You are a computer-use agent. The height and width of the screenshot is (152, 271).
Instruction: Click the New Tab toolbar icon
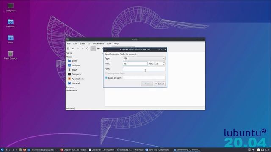(68, 49)
